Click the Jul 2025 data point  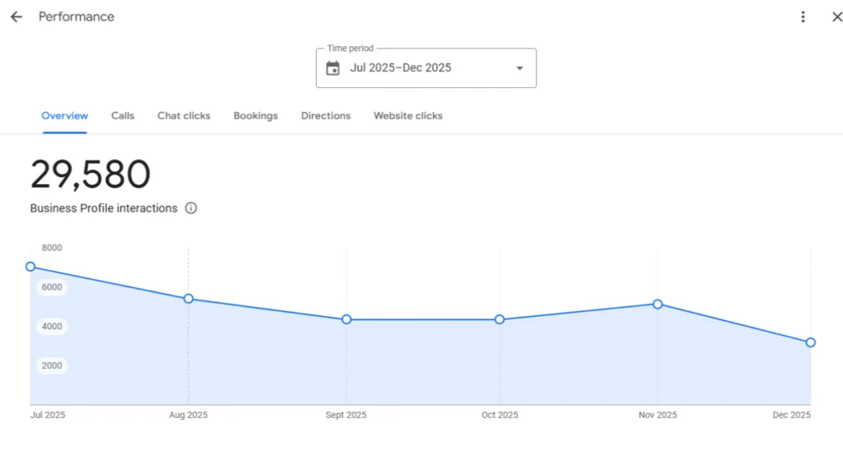coord(30,267)
